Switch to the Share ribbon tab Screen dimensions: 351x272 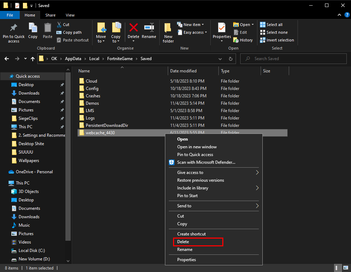pyautogui.click(x=50, y=15)
